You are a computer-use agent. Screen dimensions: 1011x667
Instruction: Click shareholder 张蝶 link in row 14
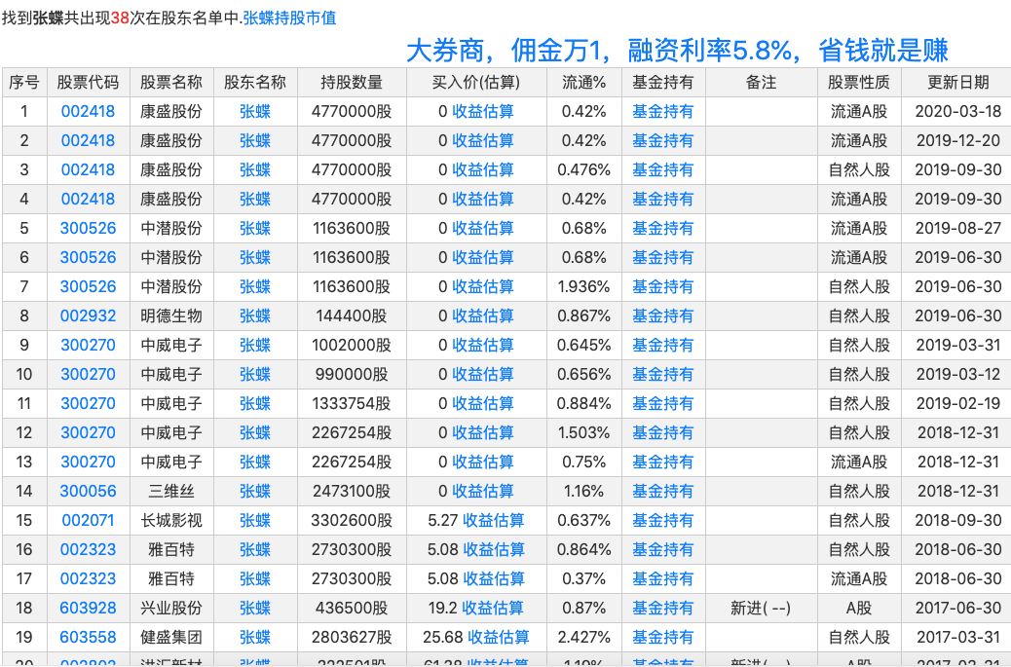pos(254,491)
